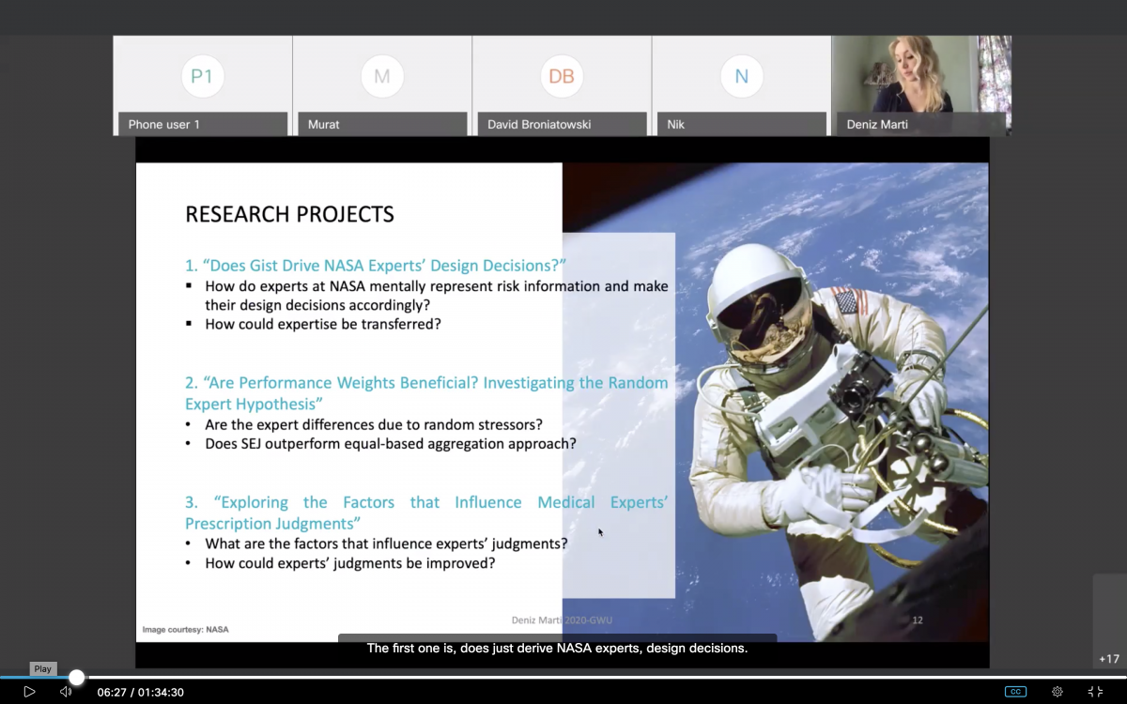This screenshot has height=704, width=1127.
Task: Toggle closed captions CC button
Action: [x=1015, y=692]
